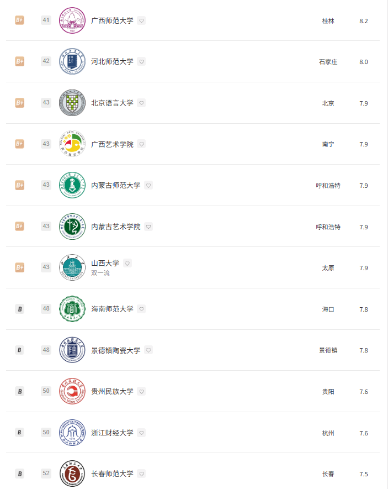The width and height of the screenshot is (388, 489).
Task: Open the 内蒙古艺术学院 link
Action: click(116, 227)
